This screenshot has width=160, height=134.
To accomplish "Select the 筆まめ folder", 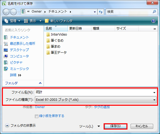I will tap(53, 47).
